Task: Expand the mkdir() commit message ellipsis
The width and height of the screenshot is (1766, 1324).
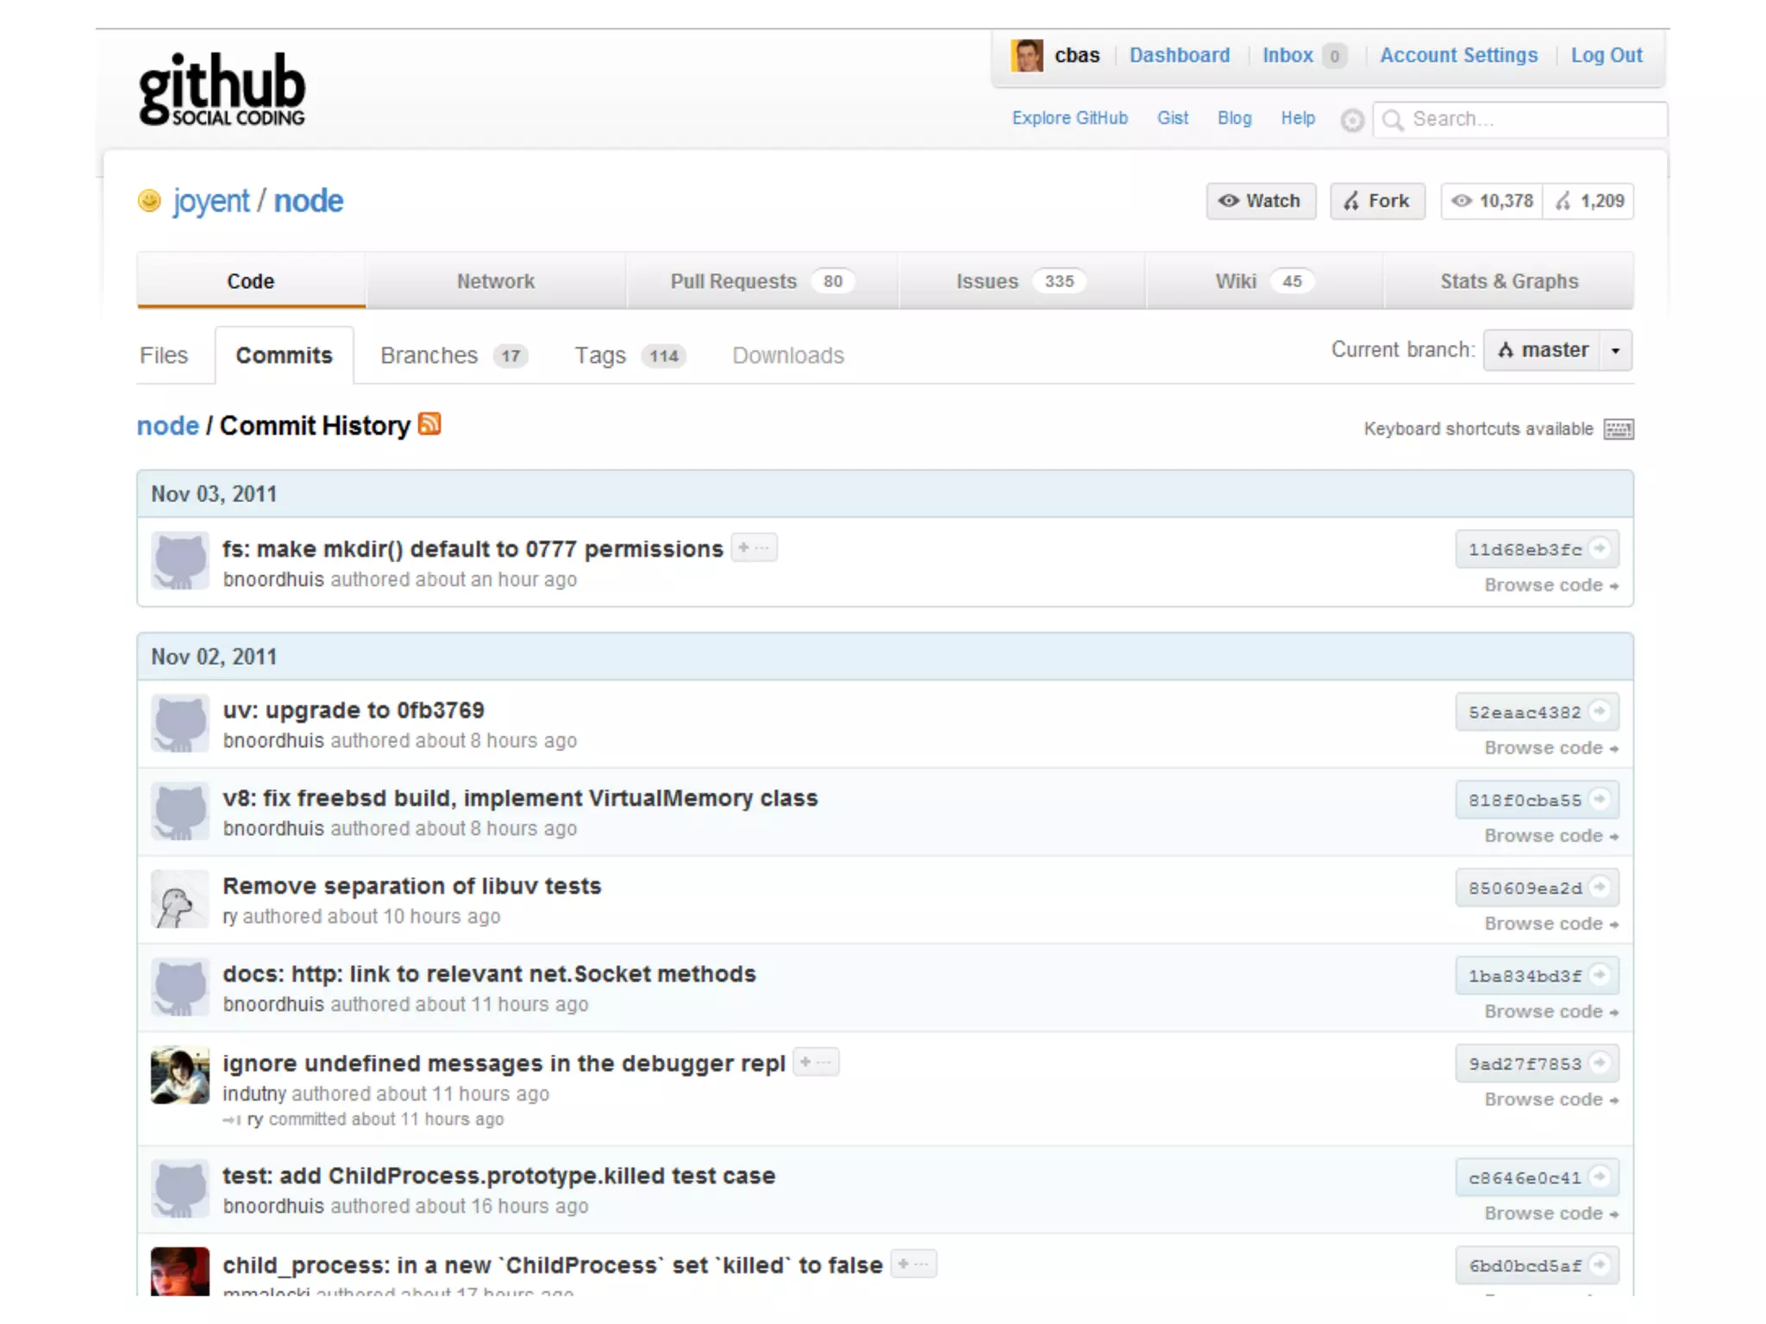Action: (x=754, y=548)
